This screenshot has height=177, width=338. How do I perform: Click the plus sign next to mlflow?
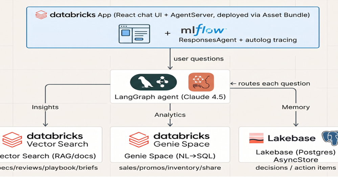(167, 33)
